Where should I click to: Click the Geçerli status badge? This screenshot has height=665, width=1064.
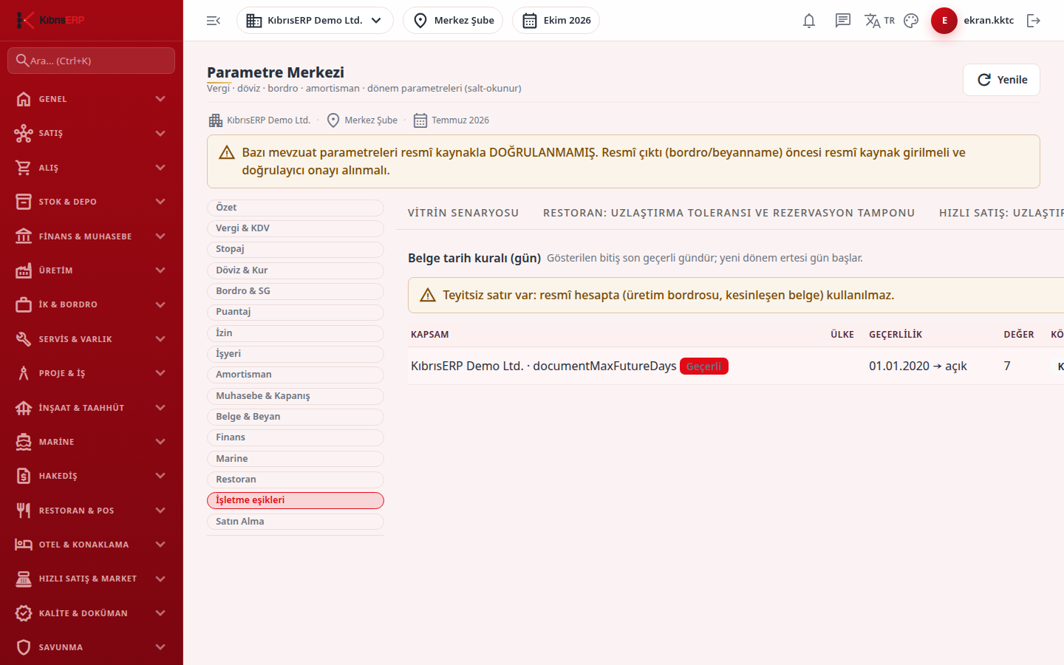[703, 366]
